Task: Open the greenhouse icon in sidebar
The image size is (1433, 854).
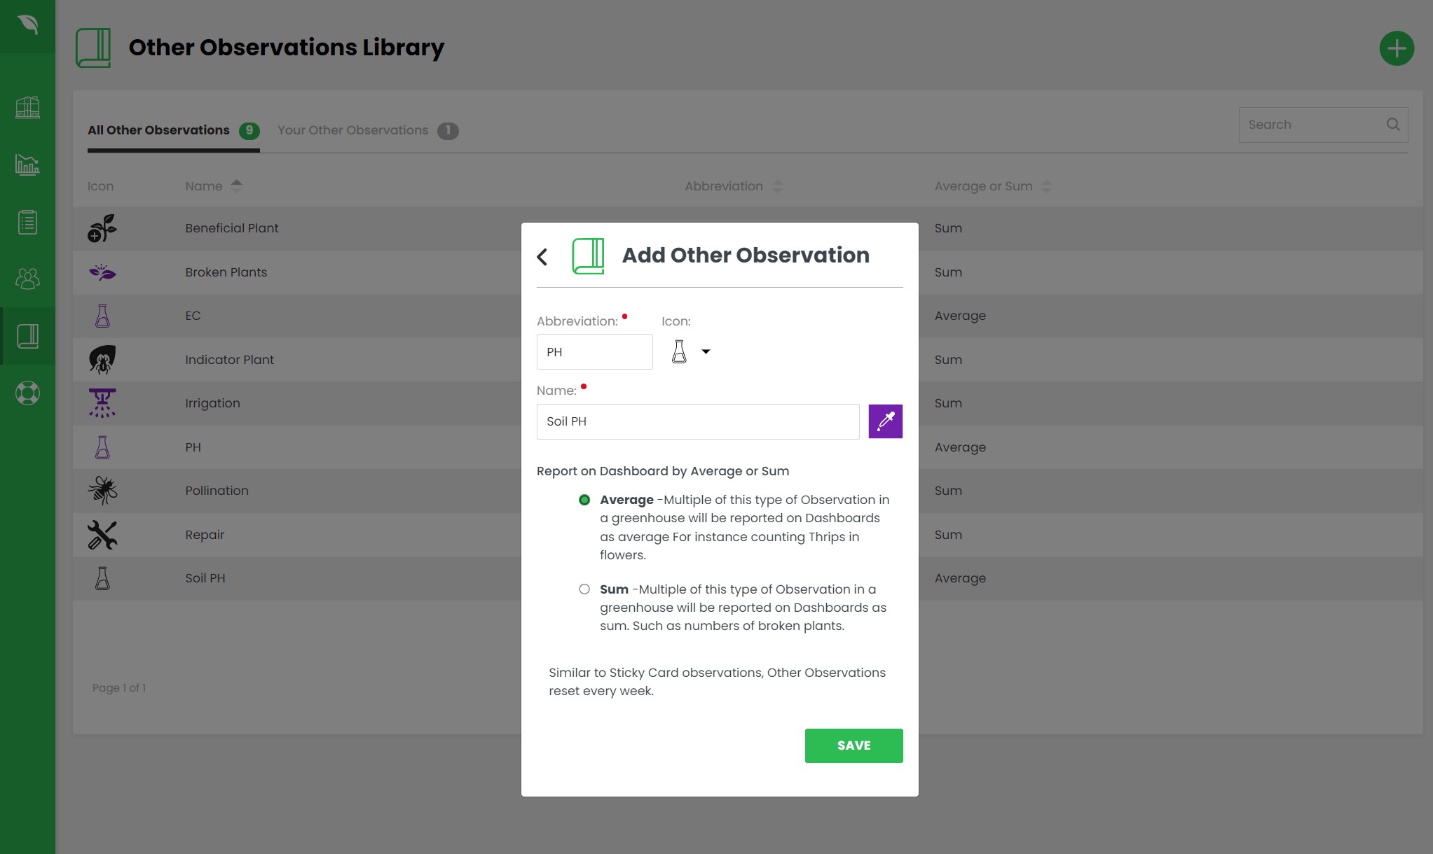Action: point(27,108)
